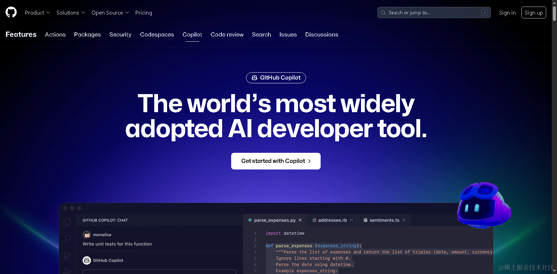Click the Sign up button
This screenshot has width=557, height=274.
coord(534,13)
